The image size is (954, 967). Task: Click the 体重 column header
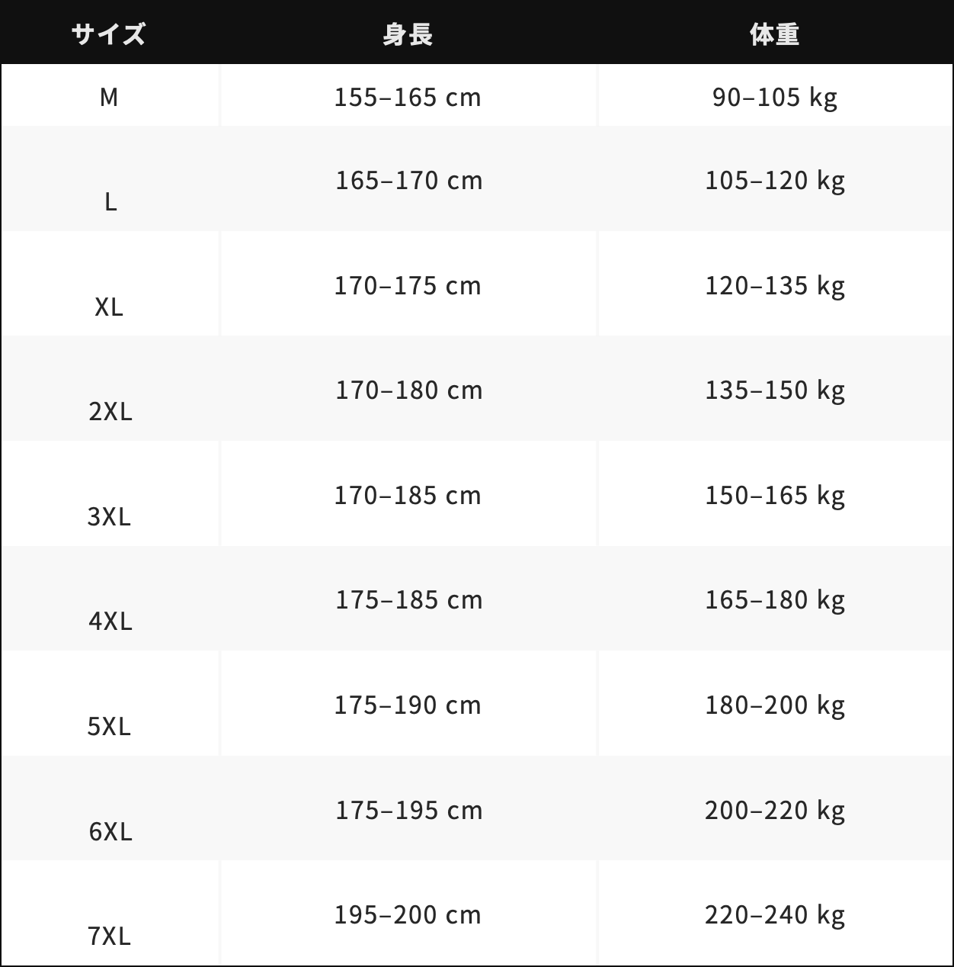(x=774, y=34)
